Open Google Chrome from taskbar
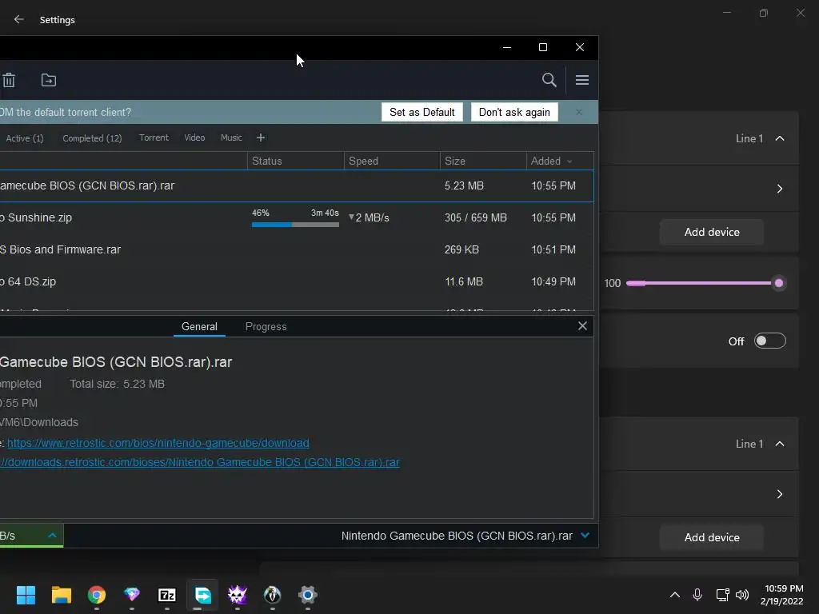Screen dimensions: 819x614 click(x=97, y=595)
